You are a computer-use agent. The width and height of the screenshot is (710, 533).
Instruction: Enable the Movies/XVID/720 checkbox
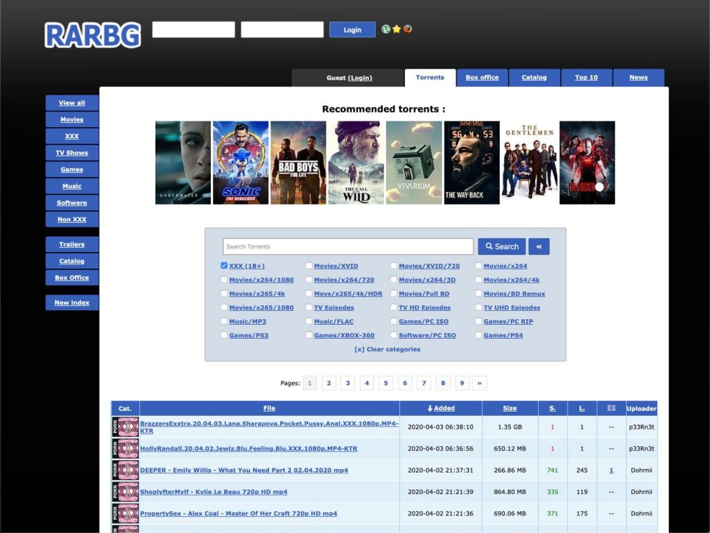[394, 266]
